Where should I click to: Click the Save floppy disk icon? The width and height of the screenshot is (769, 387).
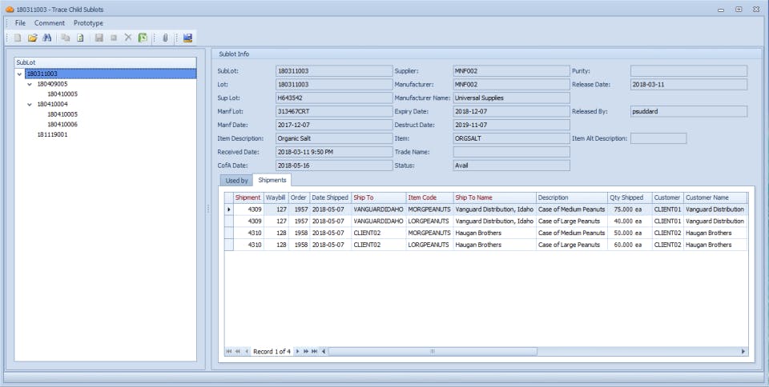(x=99, y=38)
